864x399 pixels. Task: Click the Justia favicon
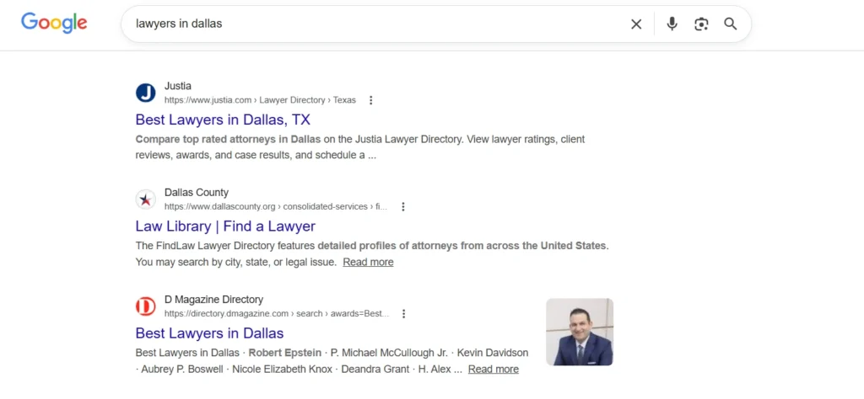point(145,93)
